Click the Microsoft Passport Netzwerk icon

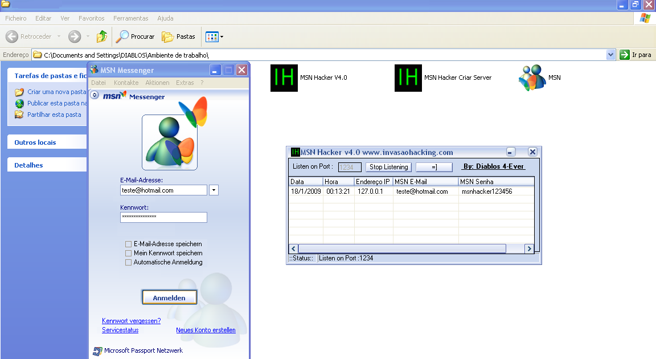click(x=97, y=351)
